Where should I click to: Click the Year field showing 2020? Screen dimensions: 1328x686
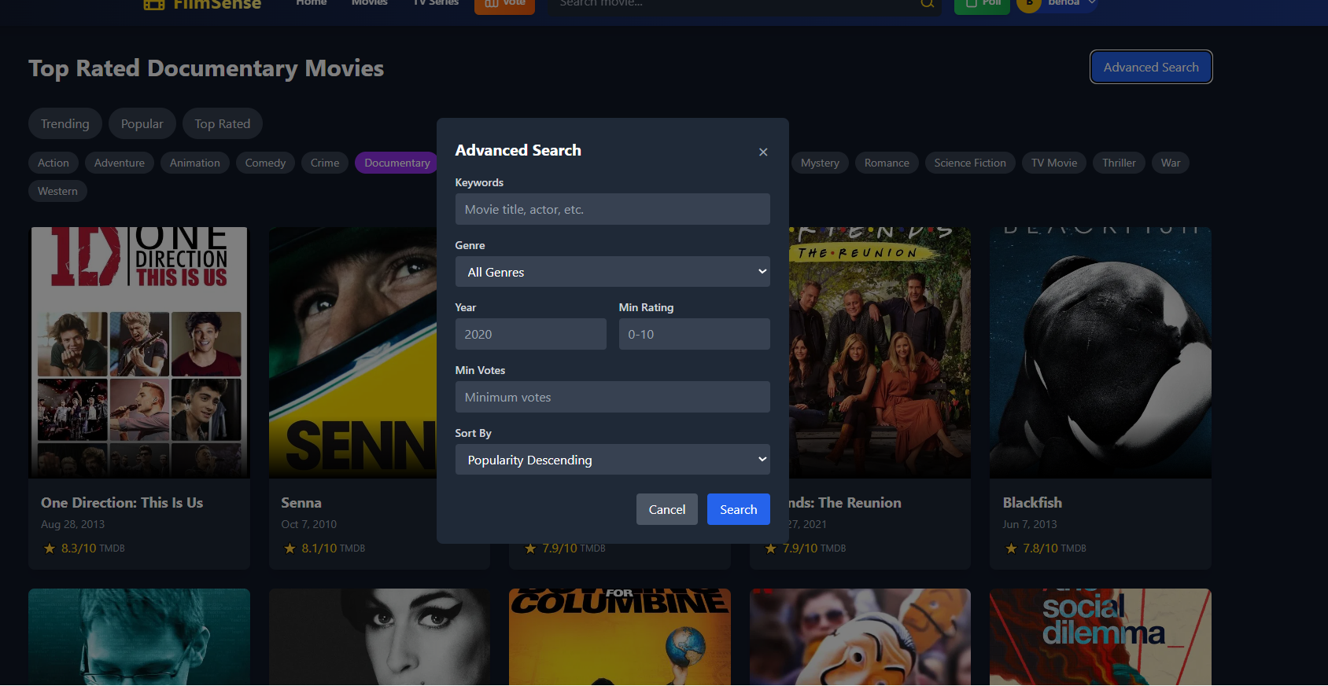(x=530, y=334)
